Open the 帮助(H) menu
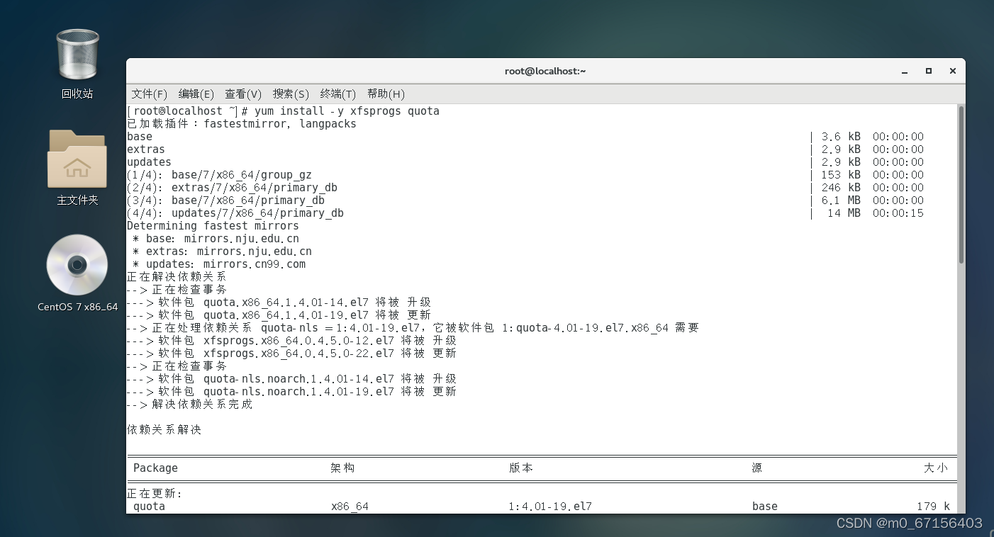The image size is (994, 537). pyautogui.click(x=384, y=94)
